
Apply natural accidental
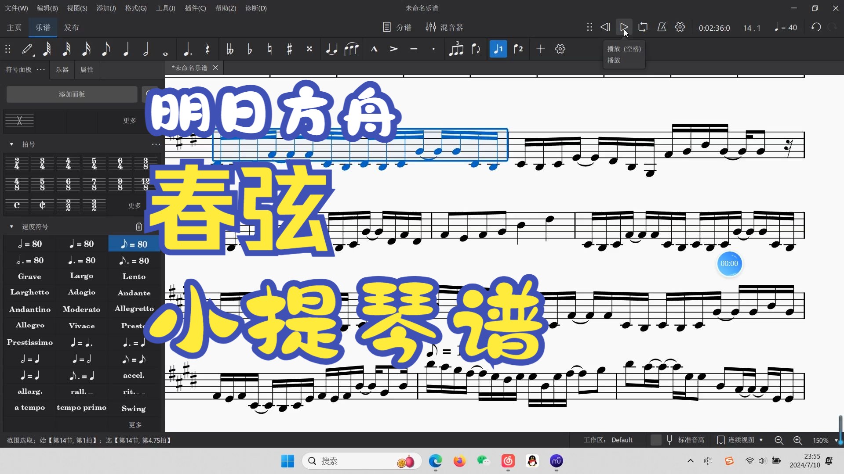click(x=269, y=49)
